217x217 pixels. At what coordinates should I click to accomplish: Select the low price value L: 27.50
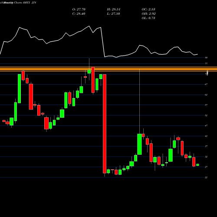point(114,14)
